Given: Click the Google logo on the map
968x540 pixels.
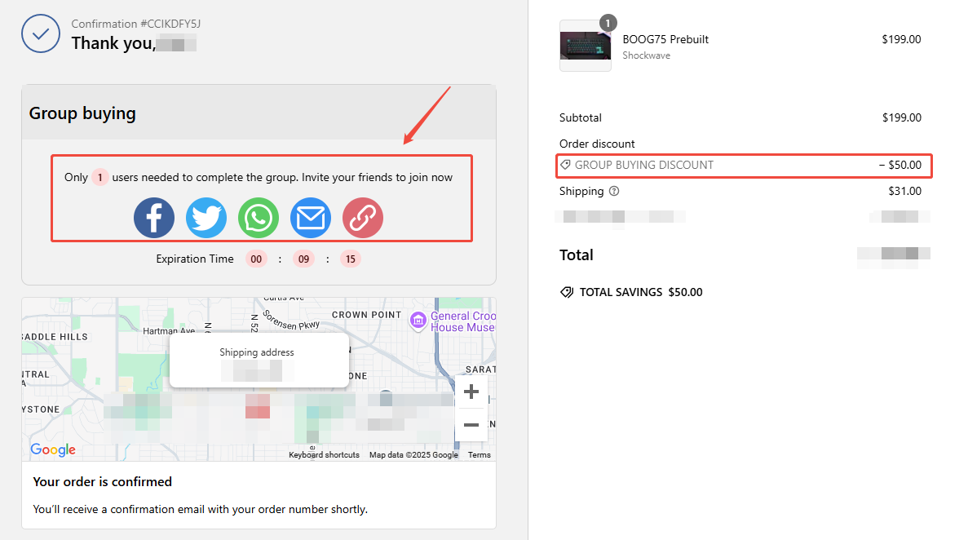Looking at the screenshot, I should (53, 449).
